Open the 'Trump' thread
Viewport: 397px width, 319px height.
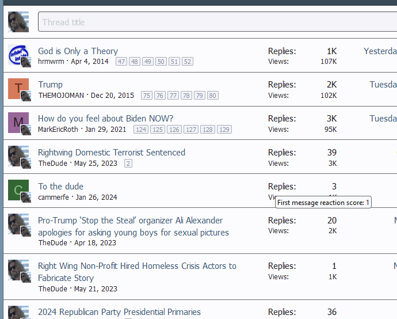point(50,85)
